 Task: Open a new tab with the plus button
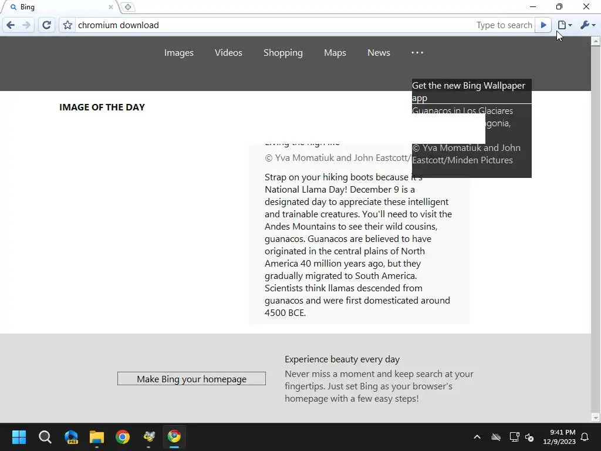click(127, 7)
